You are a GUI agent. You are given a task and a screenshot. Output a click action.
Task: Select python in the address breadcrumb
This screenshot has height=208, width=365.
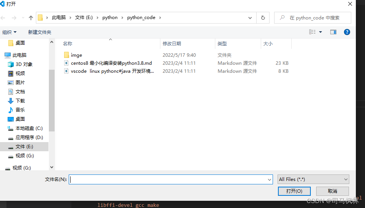[110, 18]
